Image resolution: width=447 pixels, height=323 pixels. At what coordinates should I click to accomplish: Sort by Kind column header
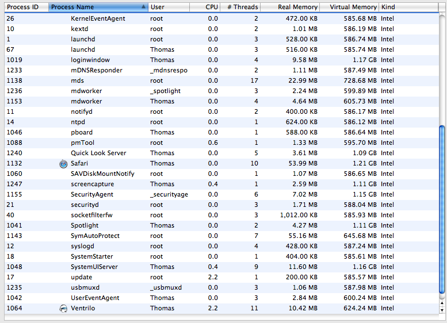pyautogui.click(x=408, y=7)
